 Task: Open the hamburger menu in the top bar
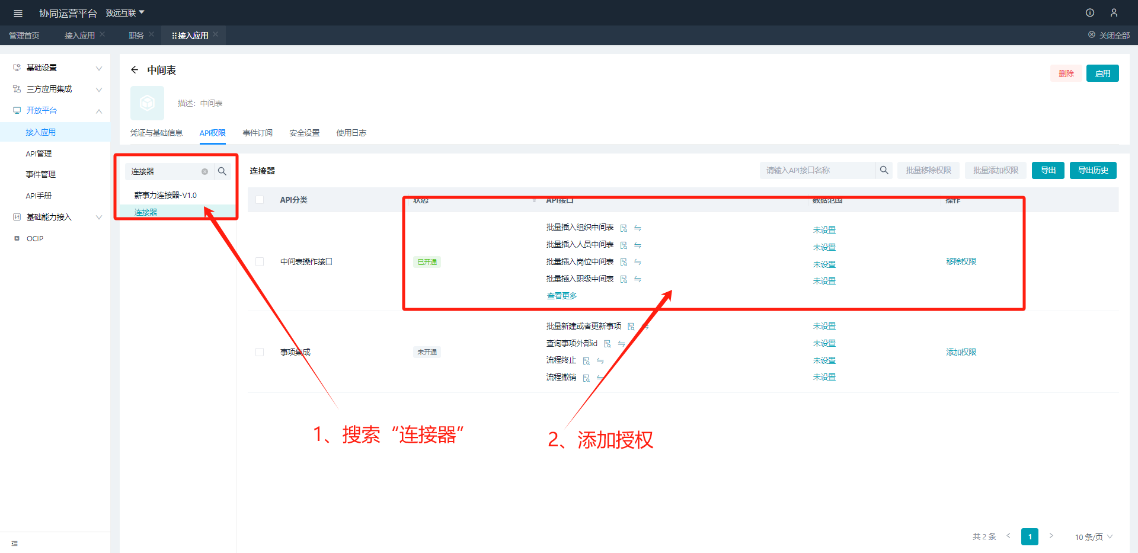(18, 13)
